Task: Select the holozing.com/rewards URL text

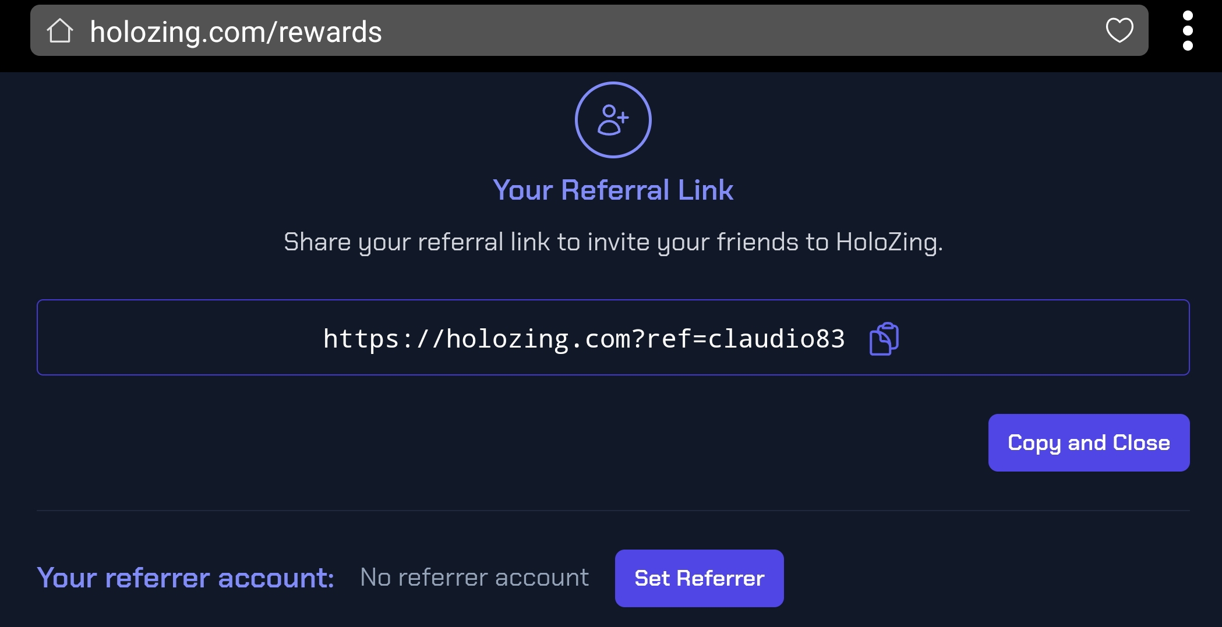Action: [236, 32]
